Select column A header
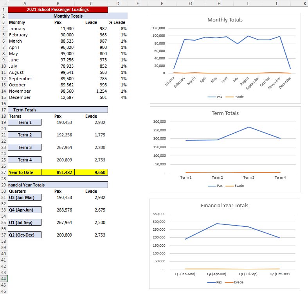This screenshot has width=308, height=294. pyautogui.click(x=25, y=4)
